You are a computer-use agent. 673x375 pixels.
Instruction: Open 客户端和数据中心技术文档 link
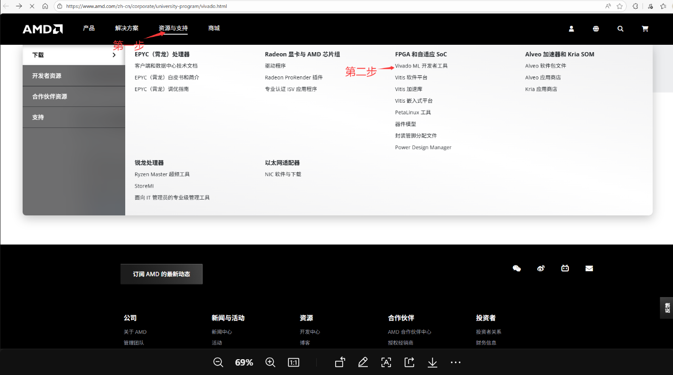click(166, 66)
